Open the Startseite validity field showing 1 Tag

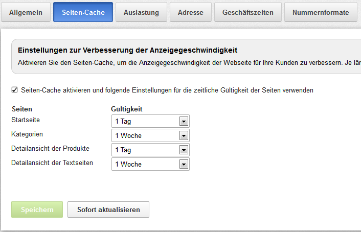point(145,121)
